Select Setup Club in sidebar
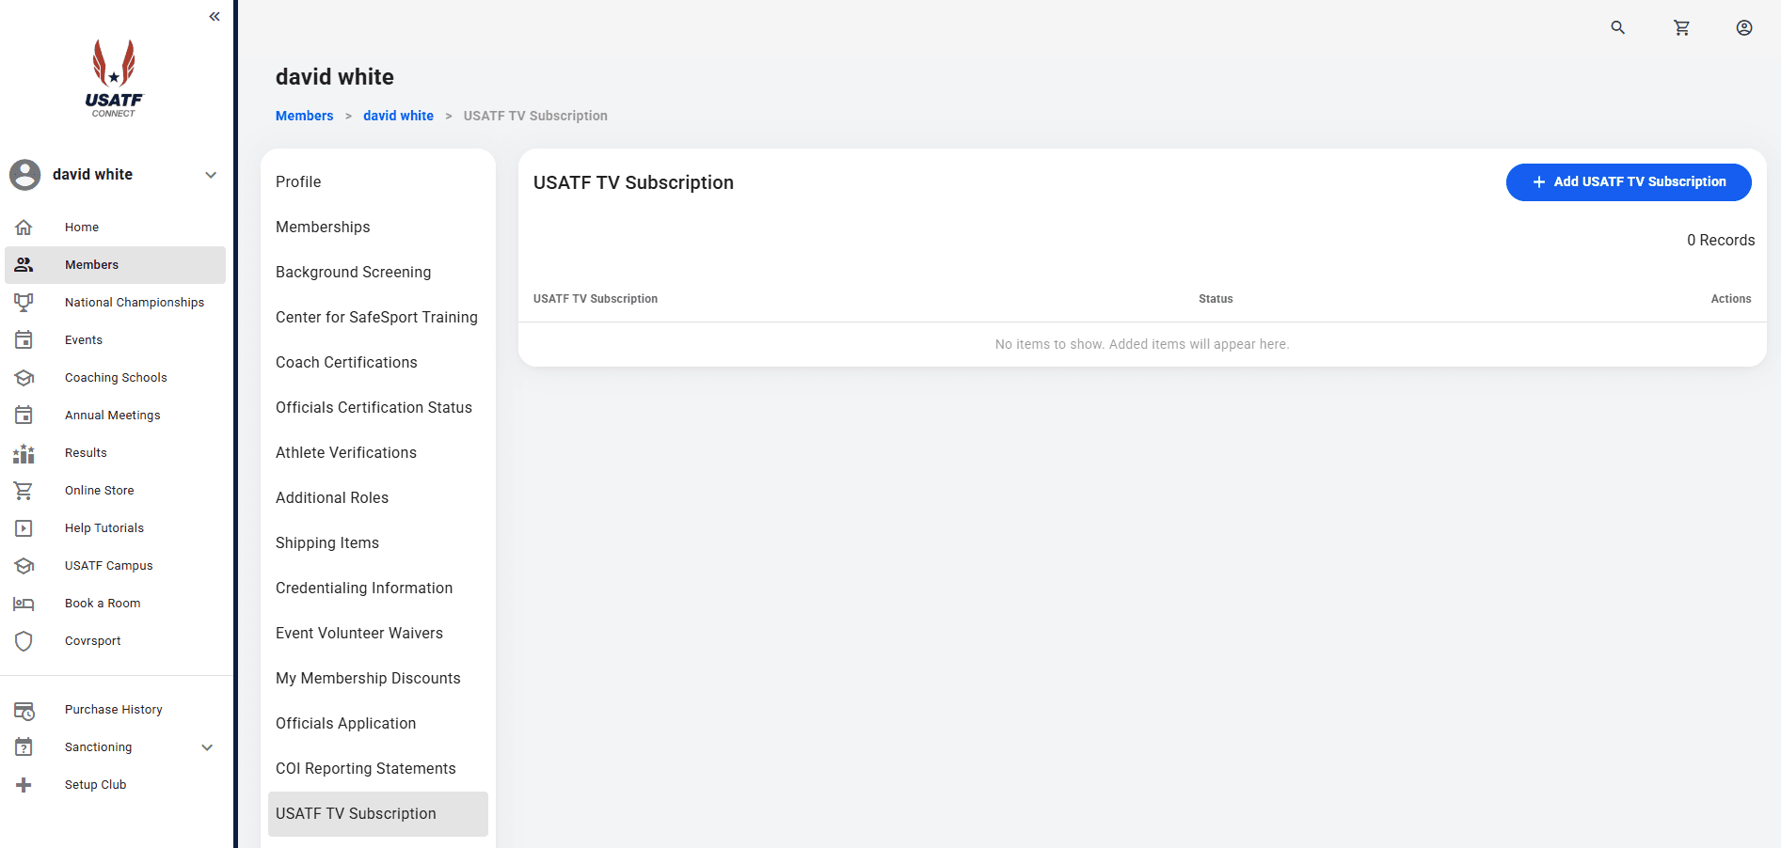 [95, 785]
